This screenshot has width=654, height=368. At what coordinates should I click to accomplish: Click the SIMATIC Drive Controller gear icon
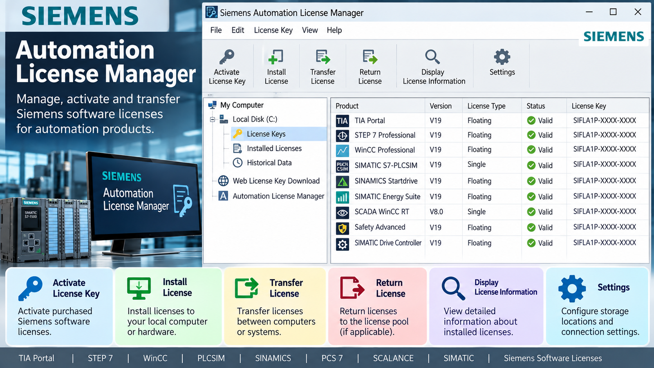(x=342, y=244)
